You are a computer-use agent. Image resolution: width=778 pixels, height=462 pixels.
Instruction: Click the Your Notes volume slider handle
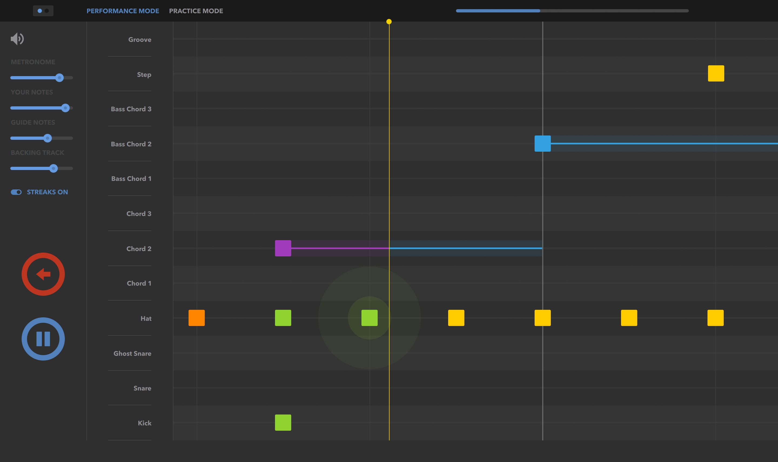65,108
